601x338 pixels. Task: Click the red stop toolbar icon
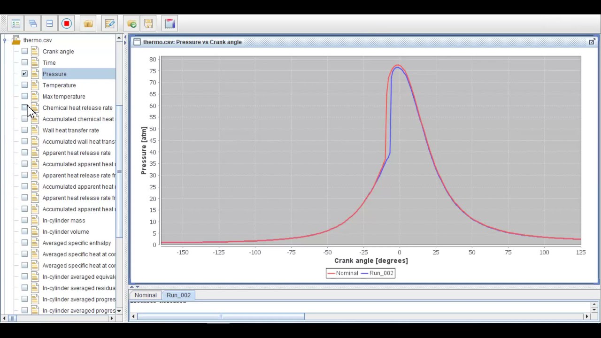pos(67,23)
